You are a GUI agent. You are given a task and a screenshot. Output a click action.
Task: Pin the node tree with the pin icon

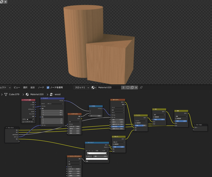pos(141,87)
